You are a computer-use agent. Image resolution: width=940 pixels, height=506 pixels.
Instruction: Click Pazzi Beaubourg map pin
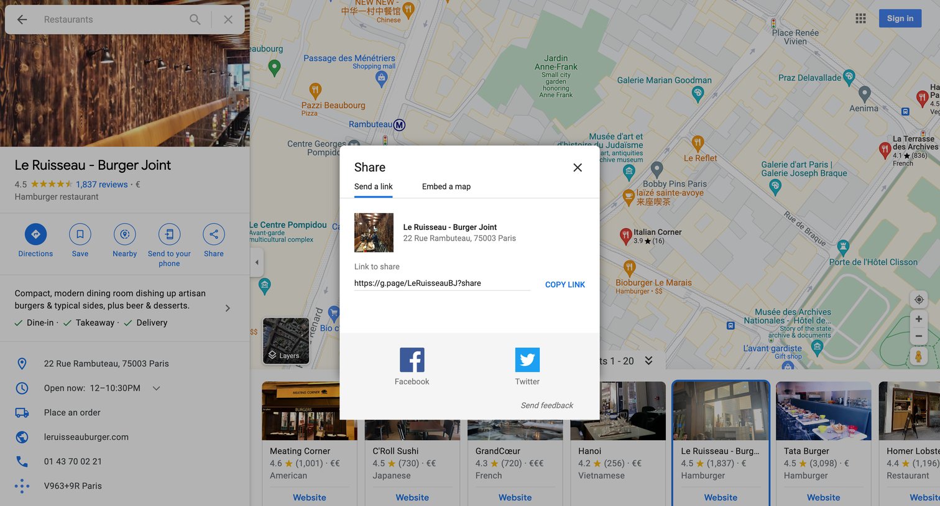[x=315, y=91]
